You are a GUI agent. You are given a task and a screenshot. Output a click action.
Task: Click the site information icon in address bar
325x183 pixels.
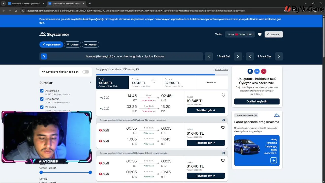[x=23, y=11]
